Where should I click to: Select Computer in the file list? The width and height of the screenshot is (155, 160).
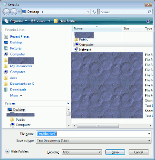86,44
